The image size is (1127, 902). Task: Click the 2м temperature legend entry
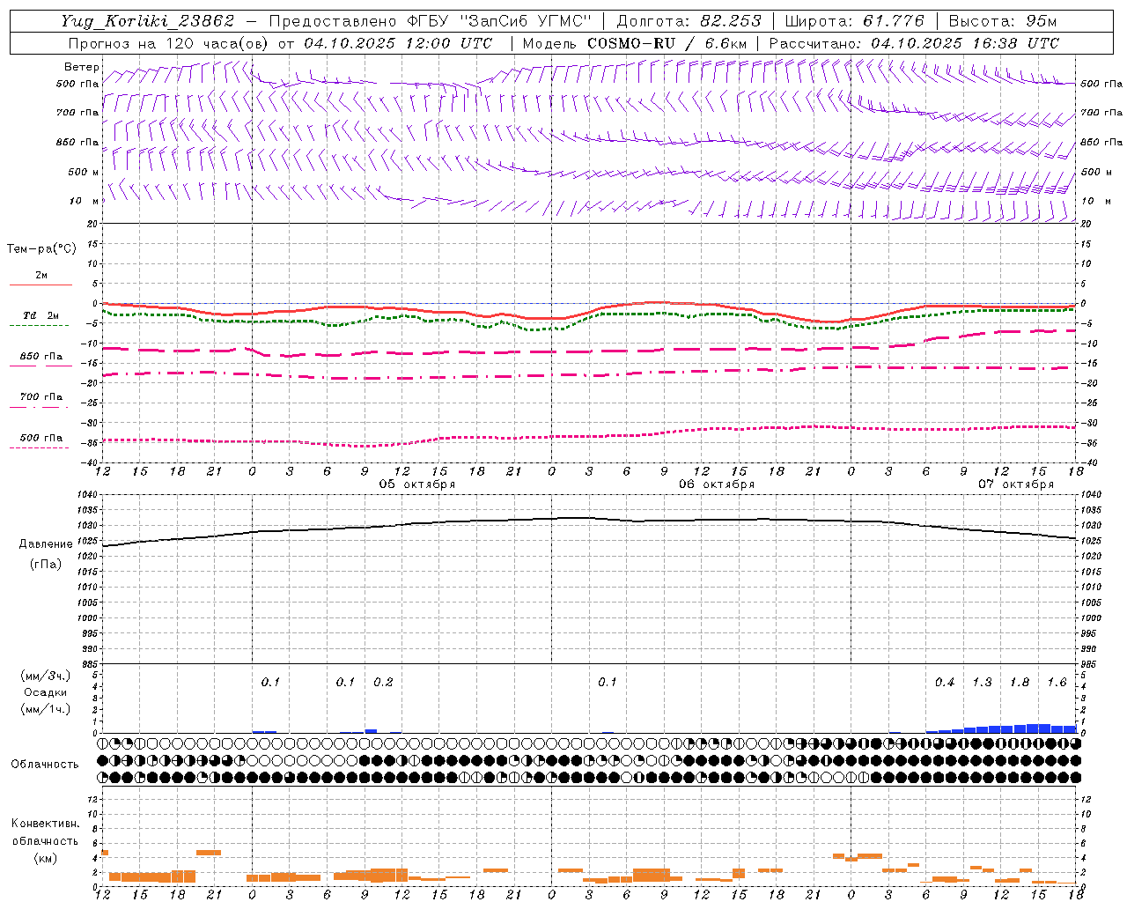[41, 275]
